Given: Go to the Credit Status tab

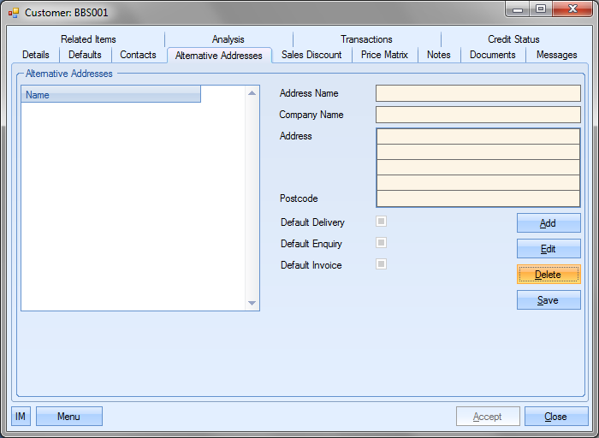Looking at the screenshot, I should click(x=513, y=39).
